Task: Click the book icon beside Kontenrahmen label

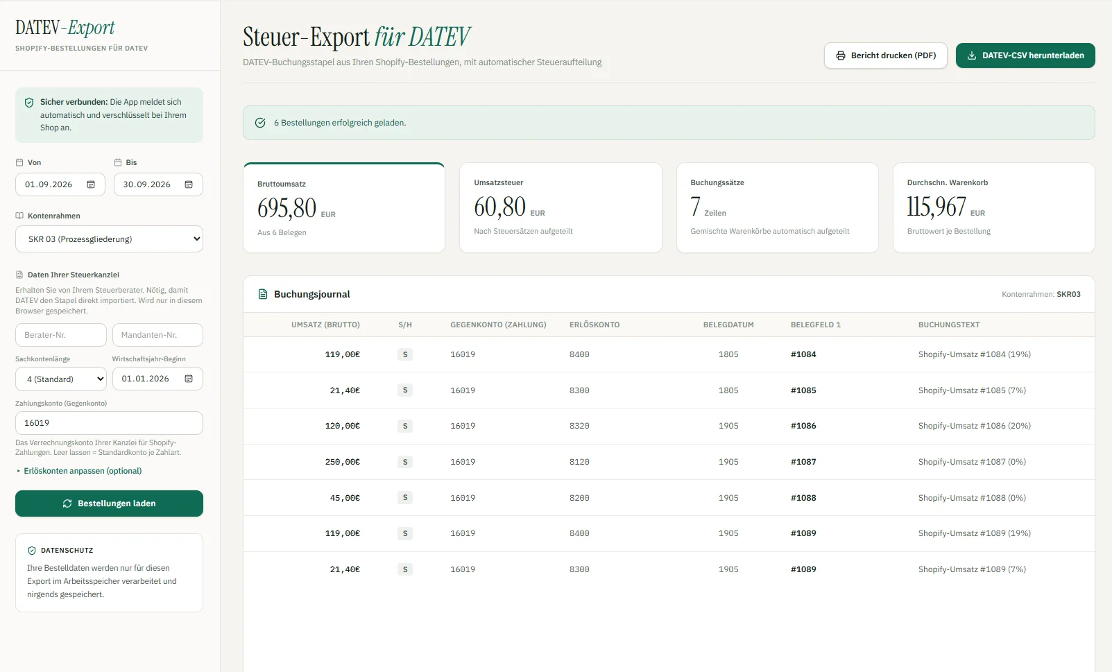Action: pyautogui.click(x=19, y=216)
